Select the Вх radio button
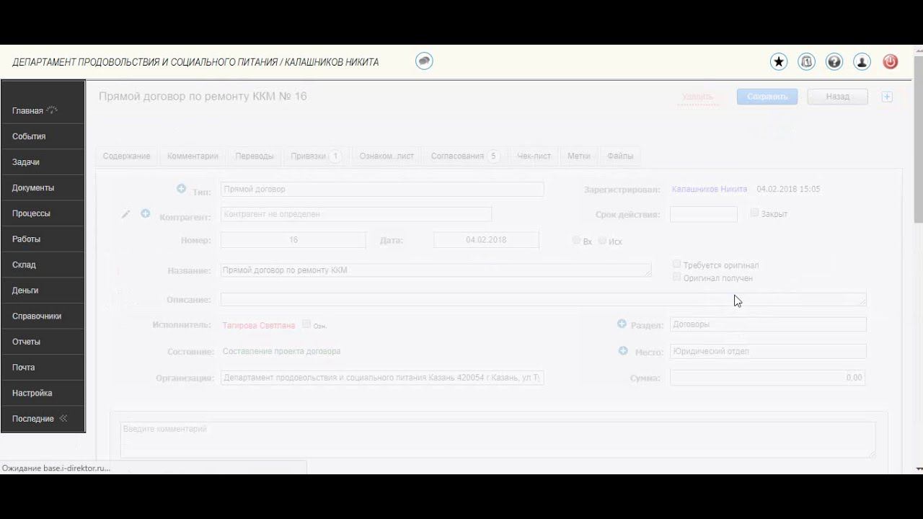This screenshot has height=519, width=923. [x=576, y=241]
